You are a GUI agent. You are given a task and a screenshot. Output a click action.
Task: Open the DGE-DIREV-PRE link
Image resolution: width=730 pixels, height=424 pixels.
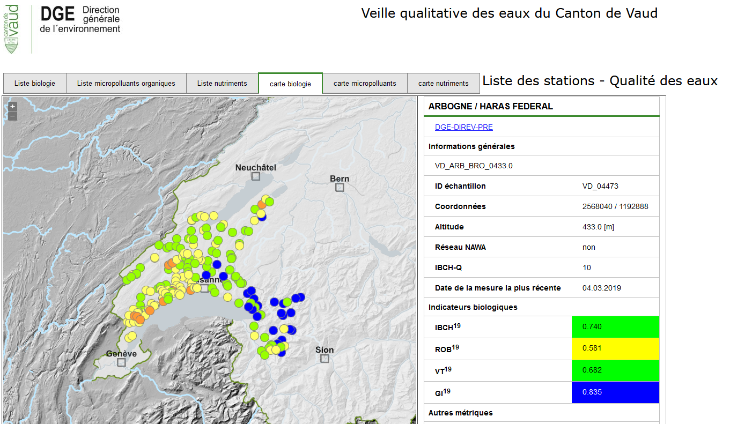pos(464,127)
